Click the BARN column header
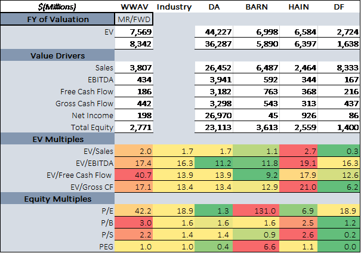 click(x=256, y=7)
